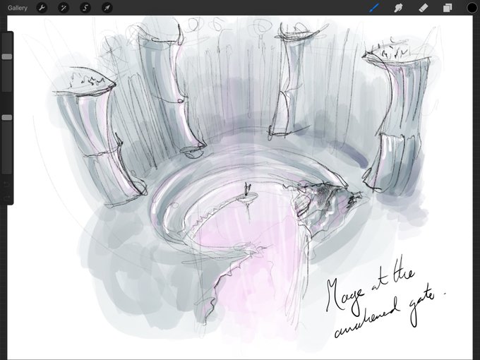Activate the Selection tool
Image resolution: width=480 pixels, height=360 pixels.
click(x=85, y=8)
